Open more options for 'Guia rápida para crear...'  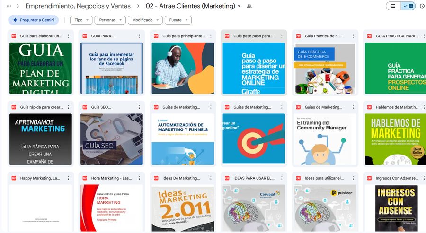tap(69, 107)
